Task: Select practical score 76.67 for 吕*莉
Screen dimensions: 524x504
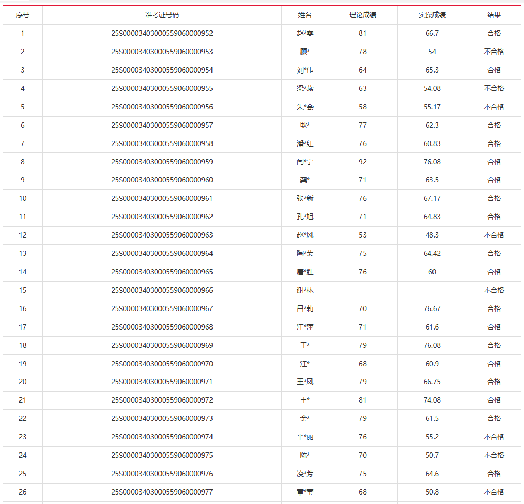Action: point(432,308)
